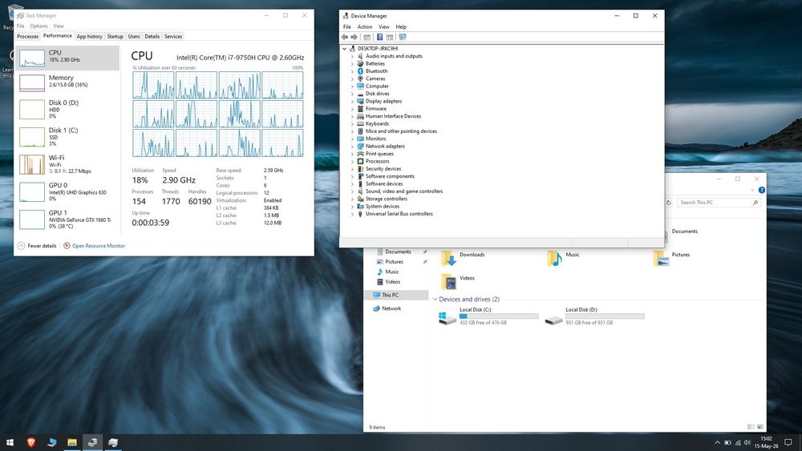Open the Videos folder in File Explorer content pane
Screen dimensions: 802x451
448,281
